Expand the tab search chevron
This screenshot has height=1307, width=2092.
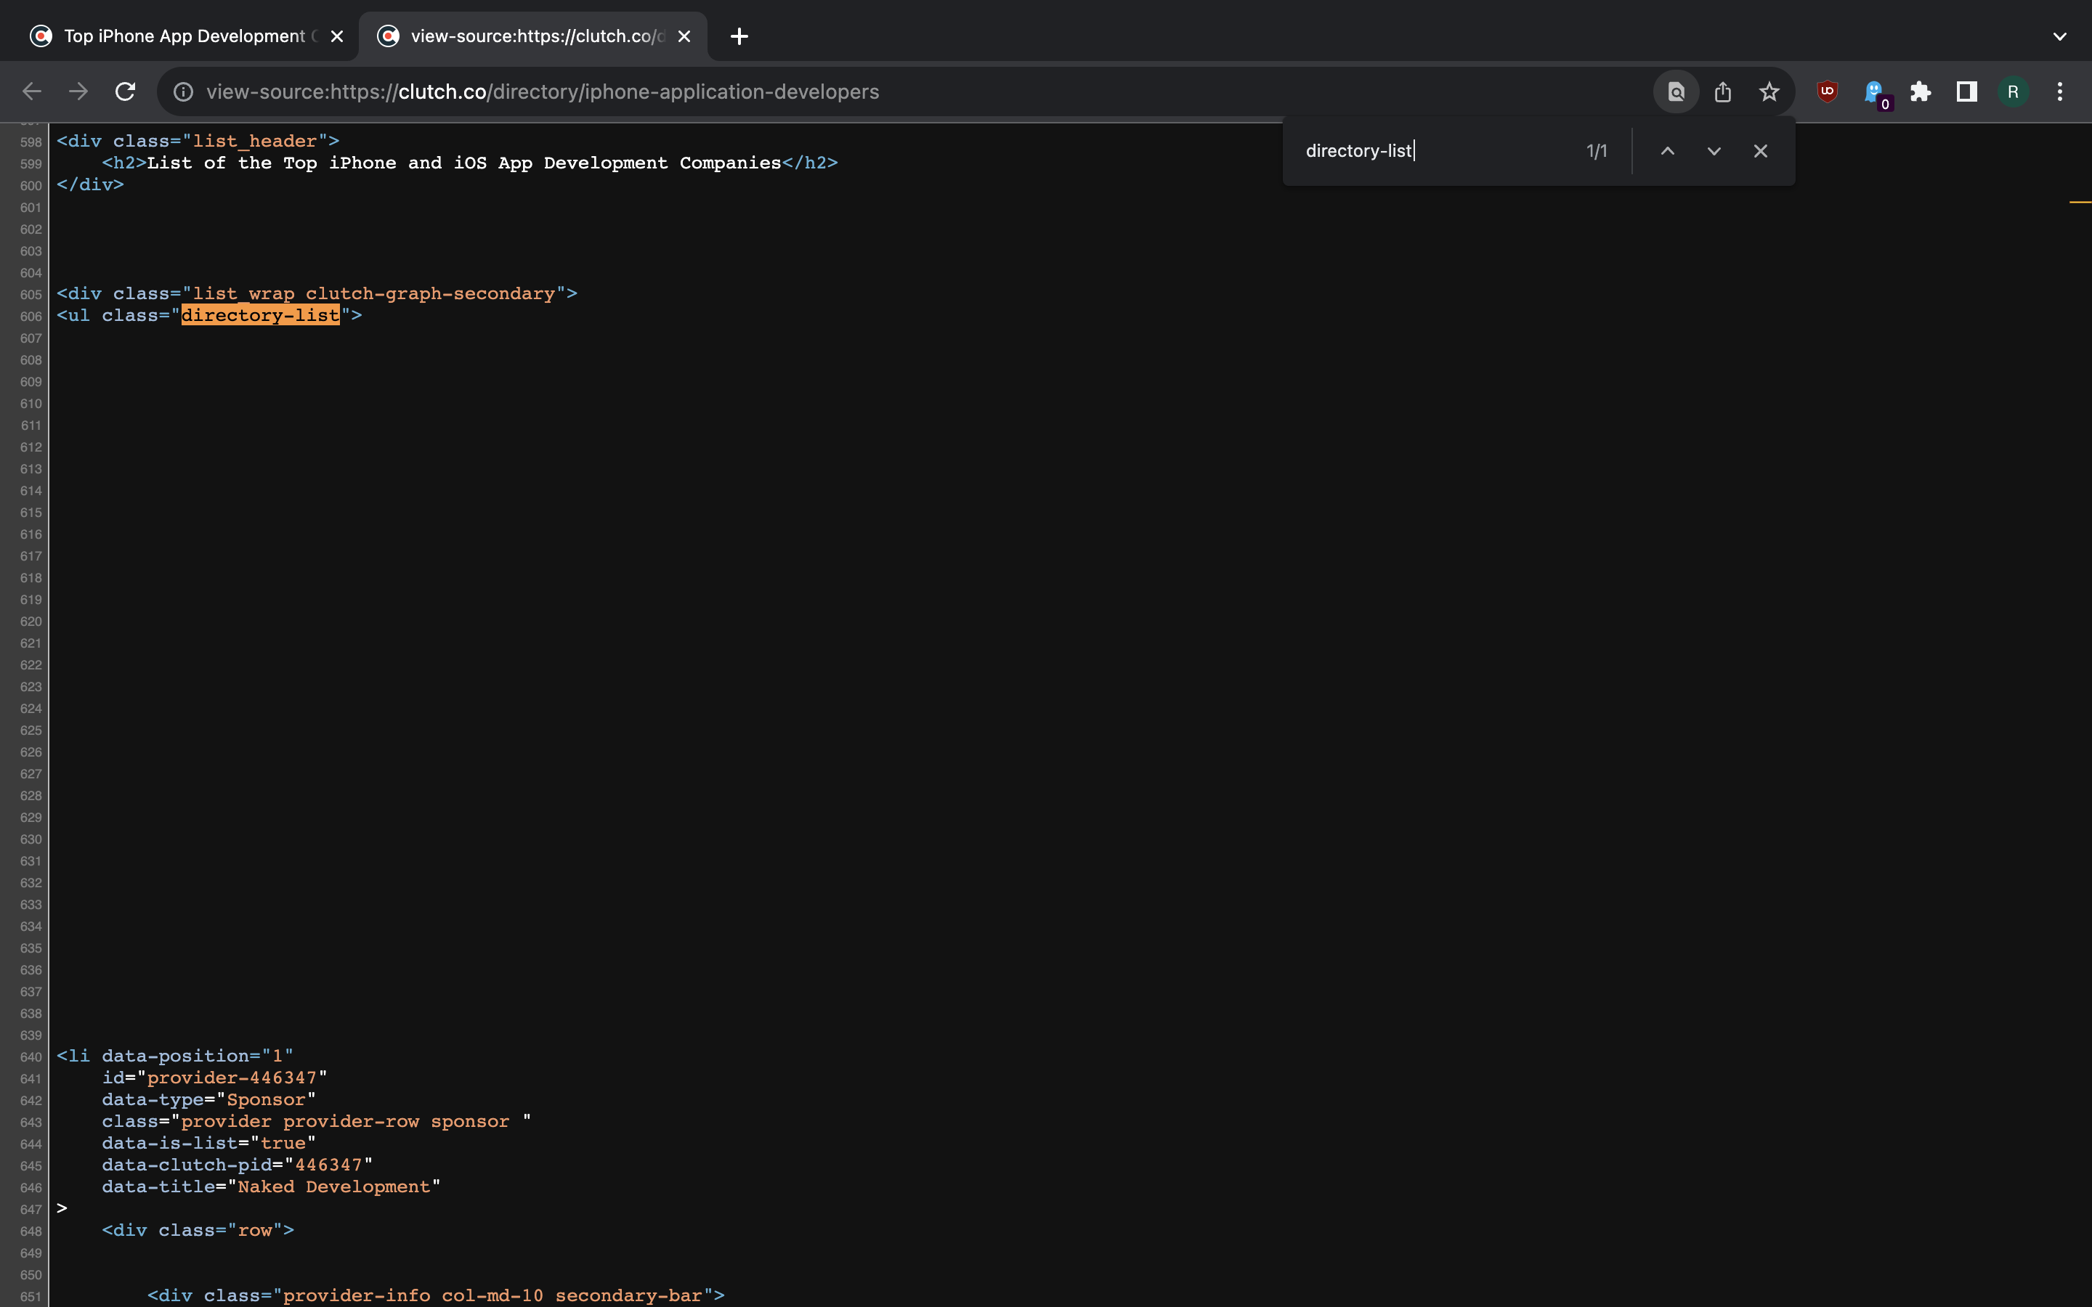(2059, 36)
